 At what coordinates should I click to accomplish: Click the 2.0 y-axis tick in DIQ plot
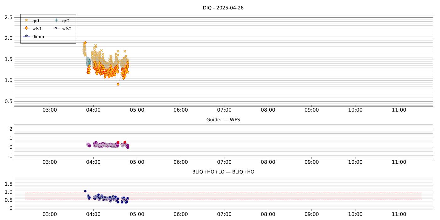point(8,38)
